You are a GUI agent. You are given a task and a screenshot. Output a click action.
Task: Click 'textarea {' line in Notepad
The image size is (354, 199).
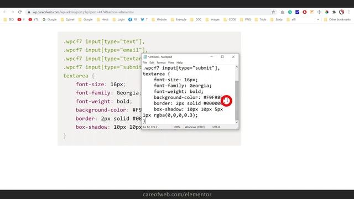tap(156, 74)
